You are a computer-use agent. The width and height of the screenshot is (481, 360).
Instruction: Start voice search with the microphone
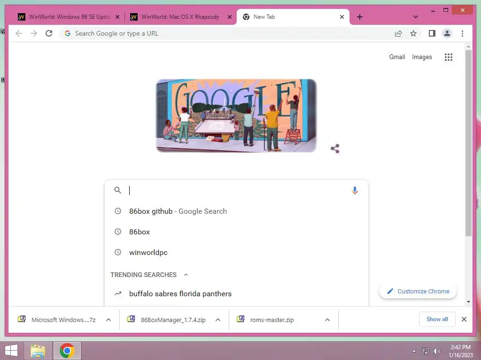pyautogui.click(x=355, y=190)
